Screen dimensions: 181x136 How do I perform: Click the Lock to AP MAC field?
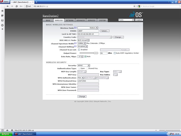88,34
